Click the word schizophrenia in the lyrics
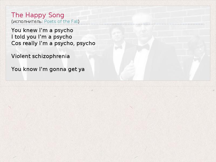The image size is (216, 162). 51,56
